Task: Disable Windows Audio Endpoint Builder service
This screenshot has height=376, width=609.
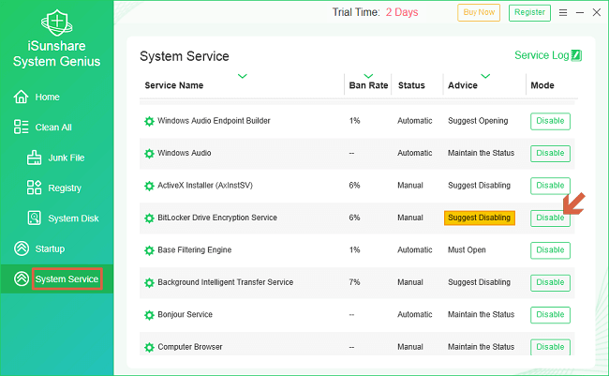Action: [x=550, y=121]
